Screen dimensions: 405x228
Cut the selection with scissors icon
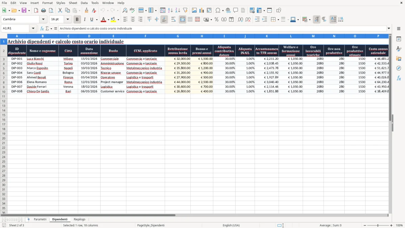[x=60, y=10]
